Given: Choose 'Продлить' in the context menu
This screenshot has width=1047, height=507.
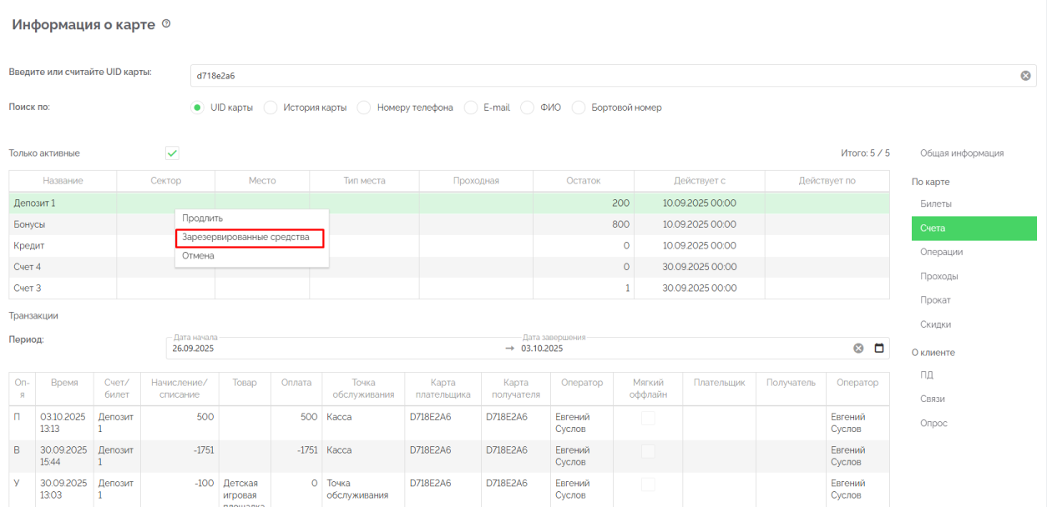Looking at the screenshot, I should tap(203, 218).
